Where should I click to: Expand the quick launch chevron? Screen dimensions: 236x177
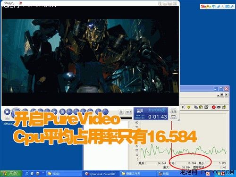(x=43, y=173)
